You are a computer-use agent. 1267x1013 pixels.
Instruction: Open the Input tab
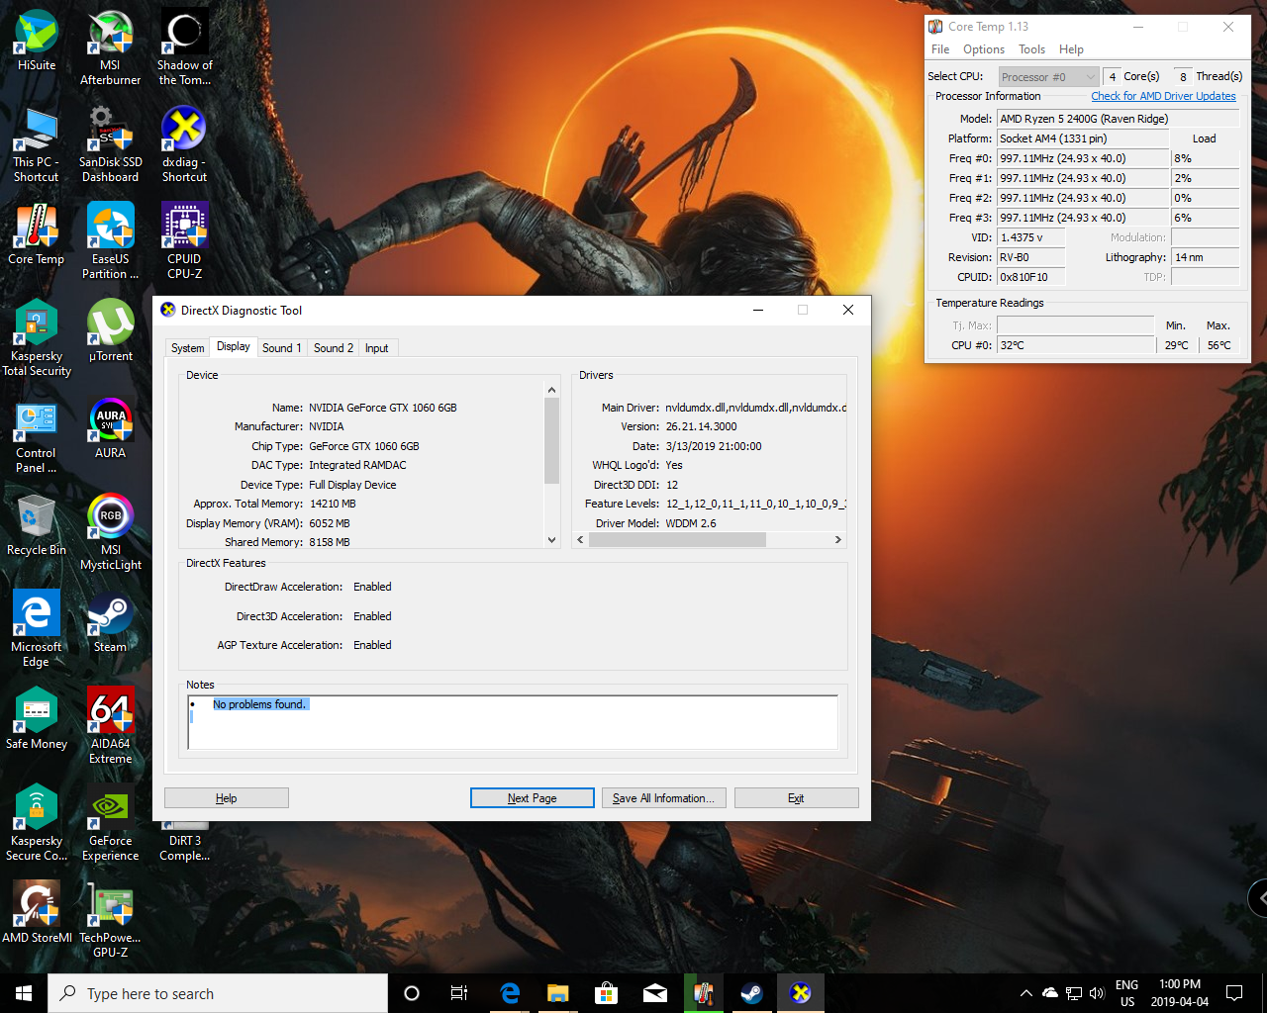point(377,348)
